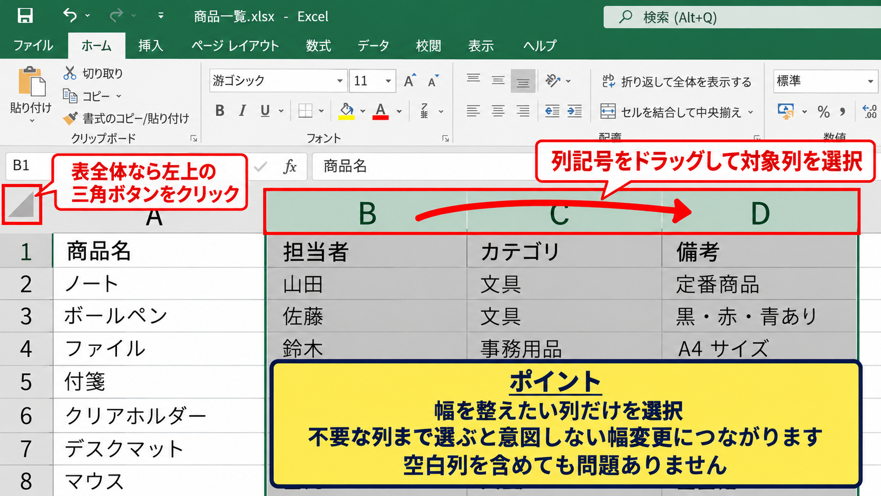
Task: Open the ファイル tab
Action: 33,46
